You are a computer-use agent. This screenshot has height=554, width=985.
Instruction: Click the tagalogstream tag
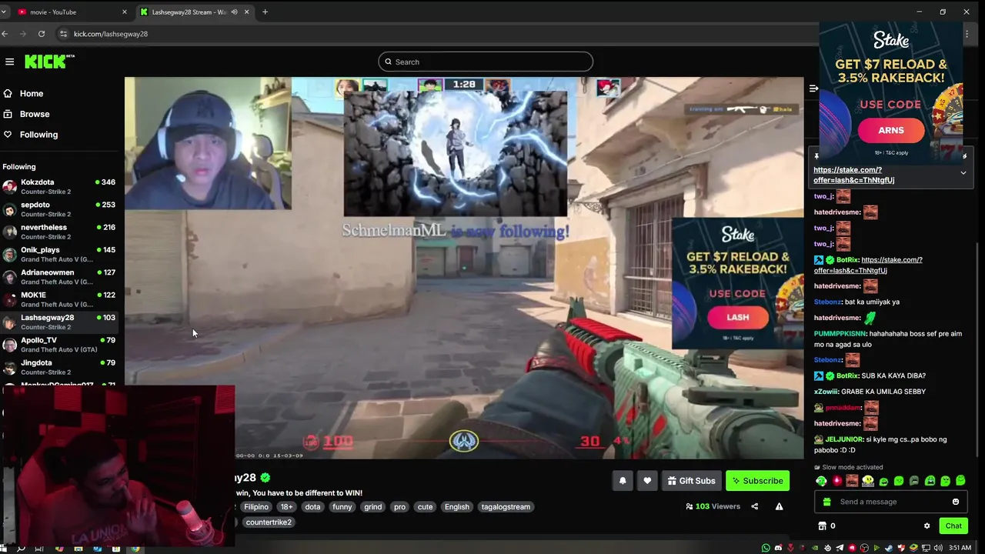(506, 507)
